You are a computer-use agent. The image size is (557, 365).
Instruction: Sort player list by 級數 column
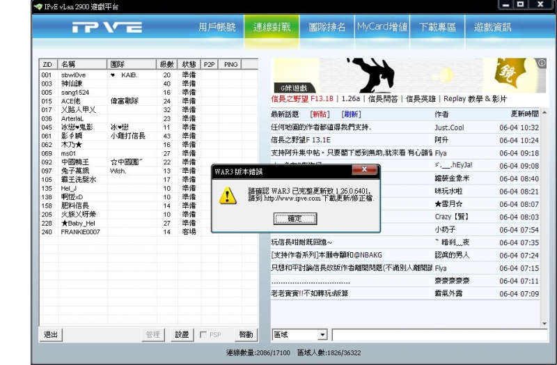(x=167, y=64)
